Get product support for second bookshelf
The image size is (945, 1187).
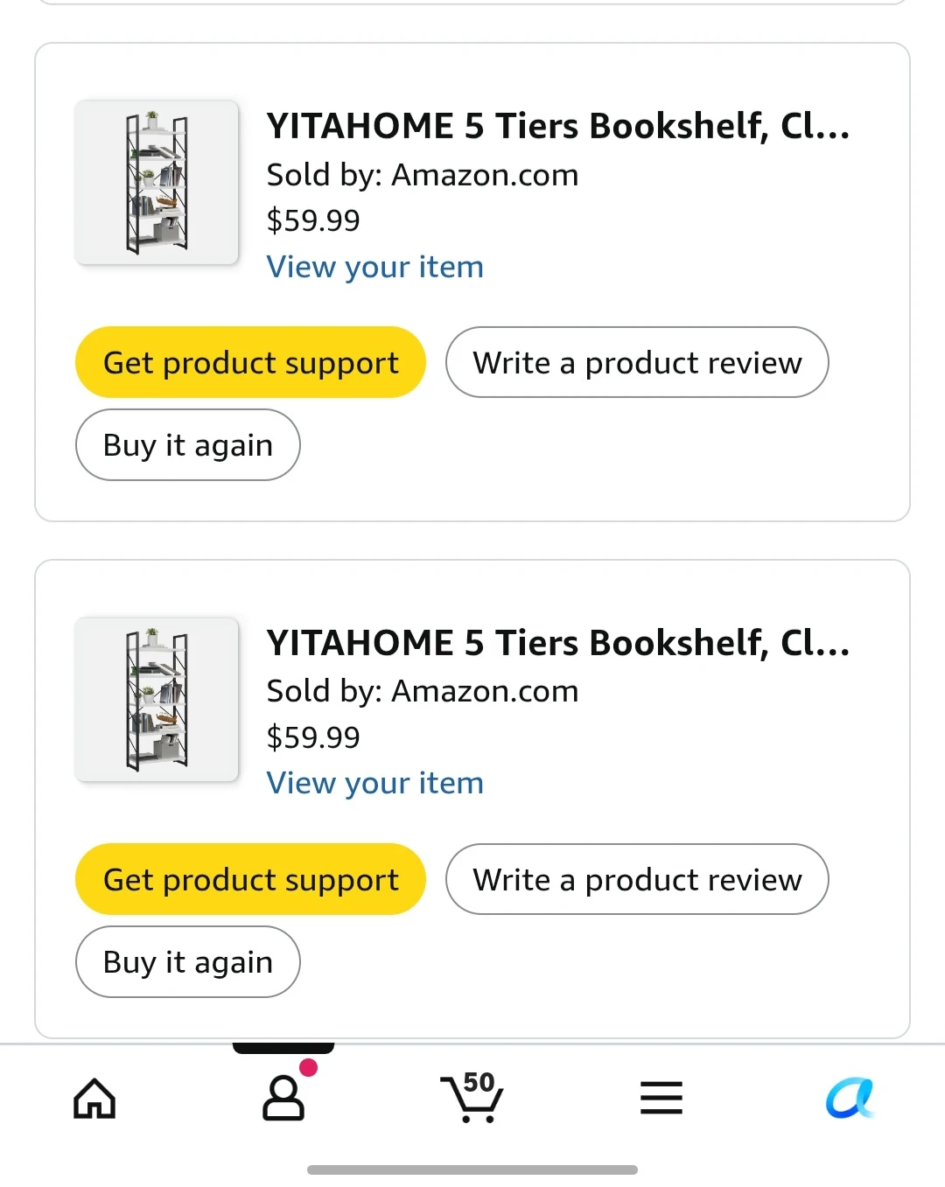click(250, 879)
